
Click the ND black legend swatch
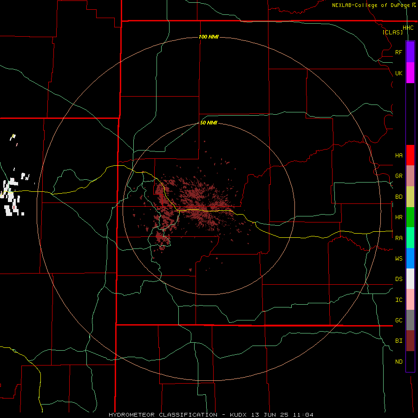pyautogui.click(x=410, y=361)
